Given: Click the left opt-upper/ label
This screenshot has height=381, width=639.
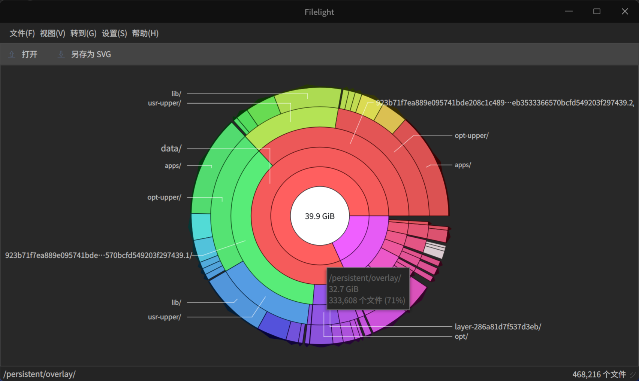Looking at the screenshot, I should pos(164,197).
